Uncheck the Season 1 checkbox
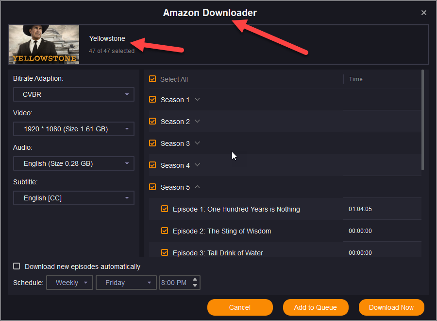The image size is (437, 321). [x=152, y=99]
